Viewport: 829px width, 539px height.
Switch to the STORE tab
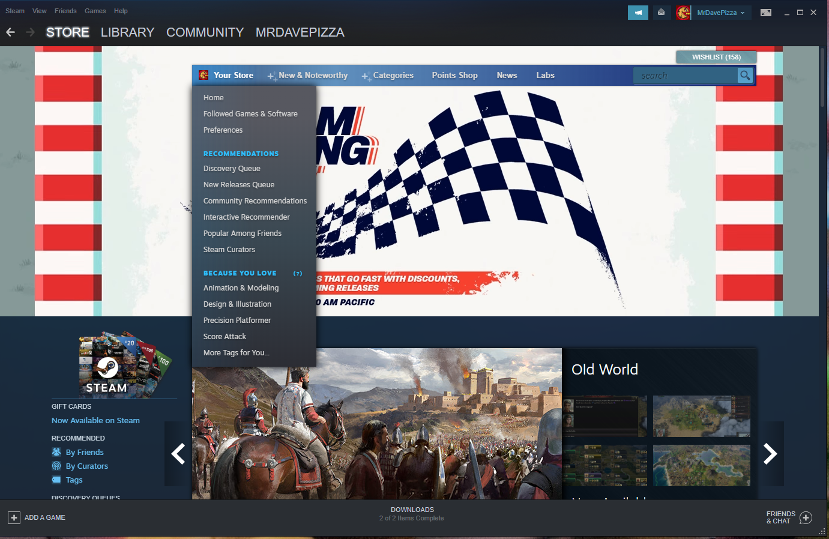click(68, 32)
